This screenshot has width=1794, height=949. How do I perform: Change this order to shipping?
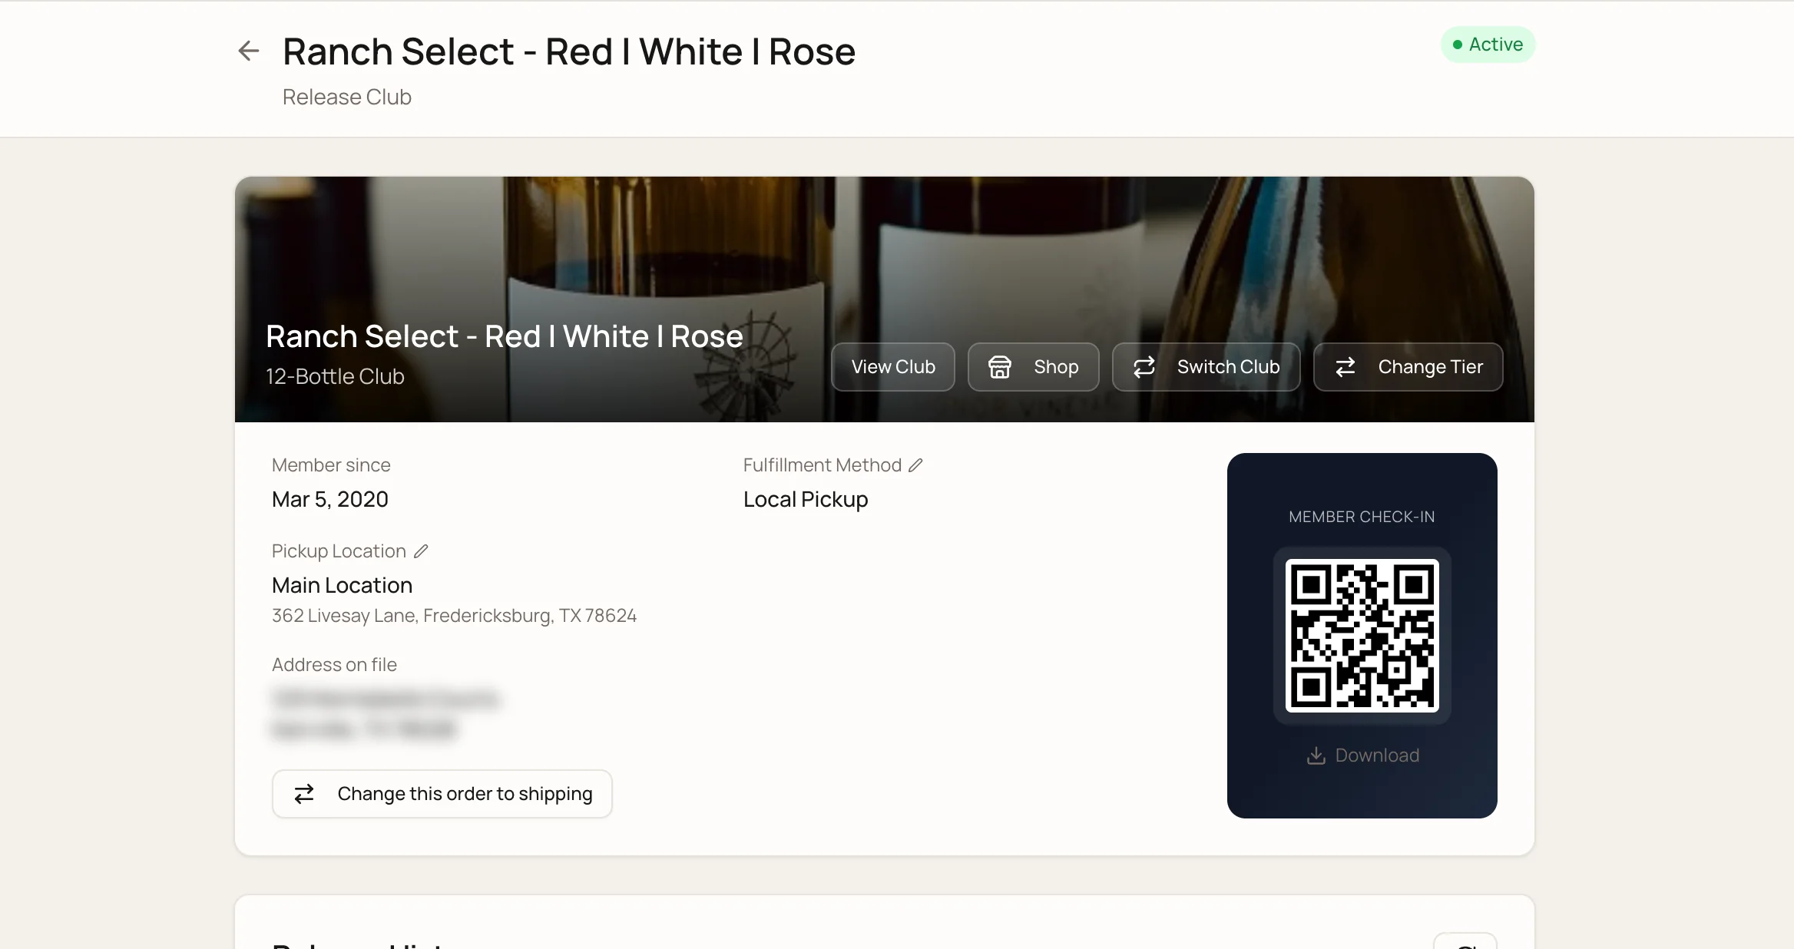coord(442,794)
